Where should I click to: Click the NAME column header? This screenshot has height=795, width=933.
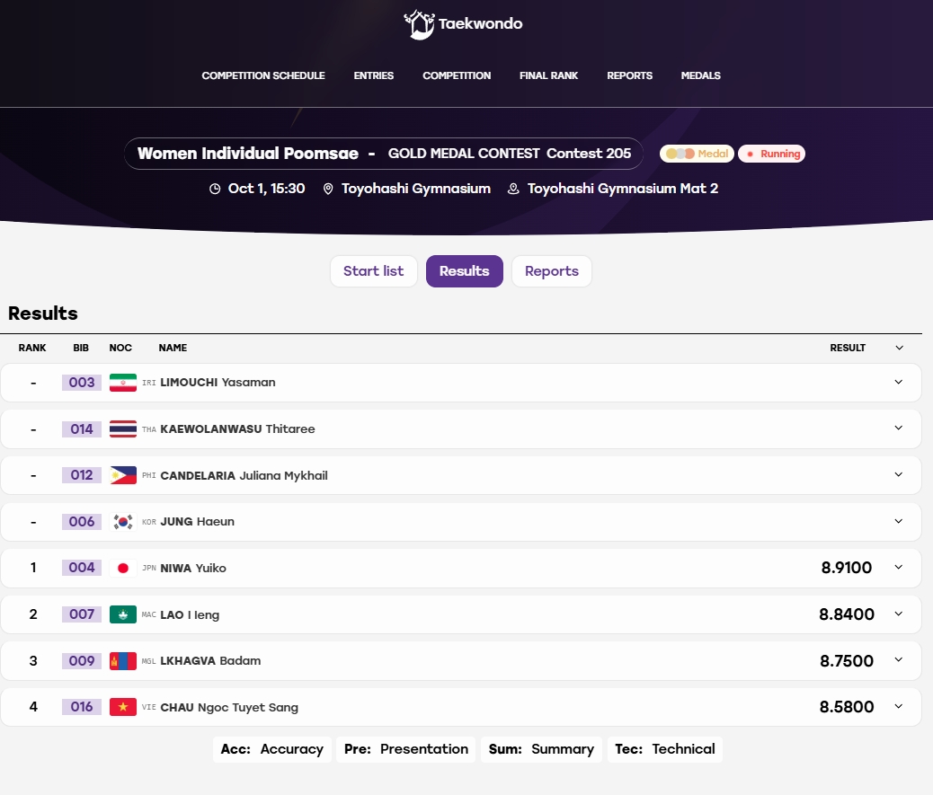173,348
